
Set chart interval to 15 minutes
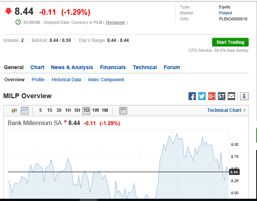[x=50, y=110]
